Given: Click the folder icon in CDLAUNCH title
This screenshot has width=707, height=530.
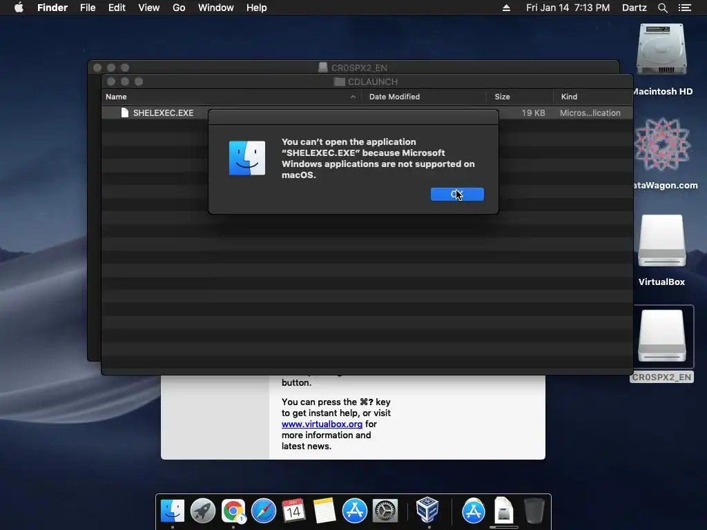Looking at the screenshot, I should tap(340, 81).
